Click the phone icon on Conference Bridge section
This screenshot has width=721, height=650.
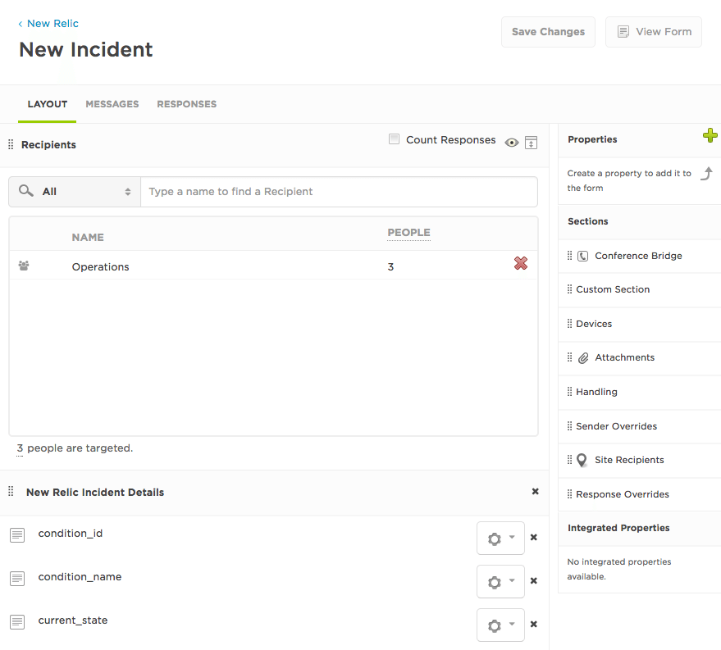point(582,255)
